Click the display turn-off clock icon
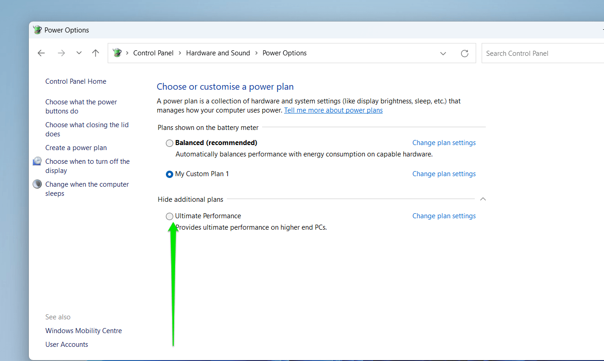The height and width of the screenshot is (361, 604). [37, 161]
